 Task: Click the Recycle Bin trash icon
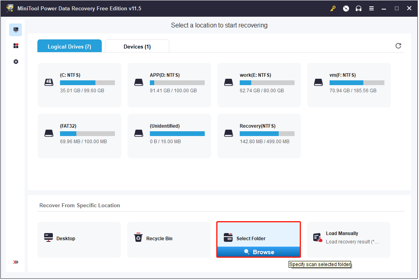pos(138,237)
